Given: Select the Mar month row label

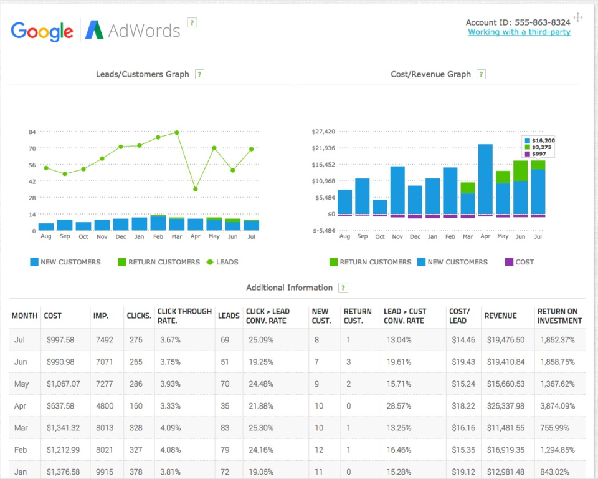Looking at the screenshot, I should pyautogui.click(x=21, y=428).
